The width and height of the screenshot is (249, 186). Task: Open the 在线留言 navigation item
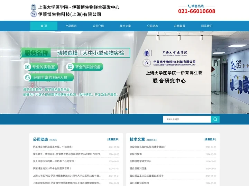[179, 26]
